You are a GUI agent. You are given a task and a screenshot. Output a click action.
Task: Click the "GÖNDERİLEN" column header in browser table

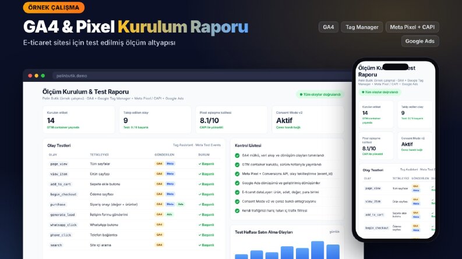pyautogui.click(x=164, y=154)
